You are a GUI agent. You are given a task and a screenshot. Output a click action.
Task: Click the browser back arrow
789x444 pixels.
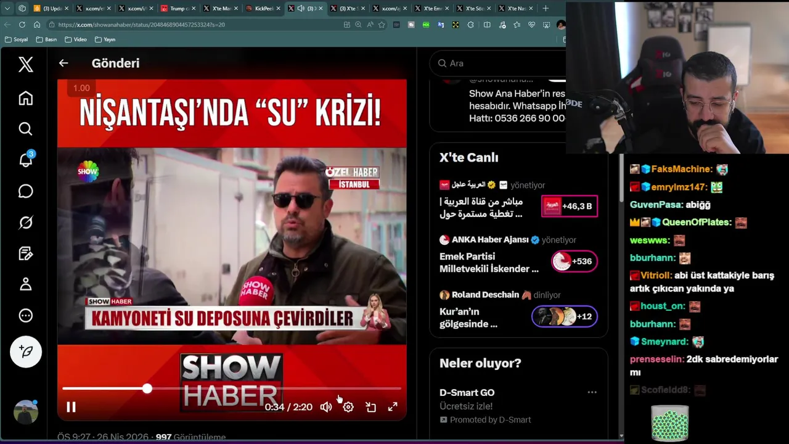[x=7, y=25]
